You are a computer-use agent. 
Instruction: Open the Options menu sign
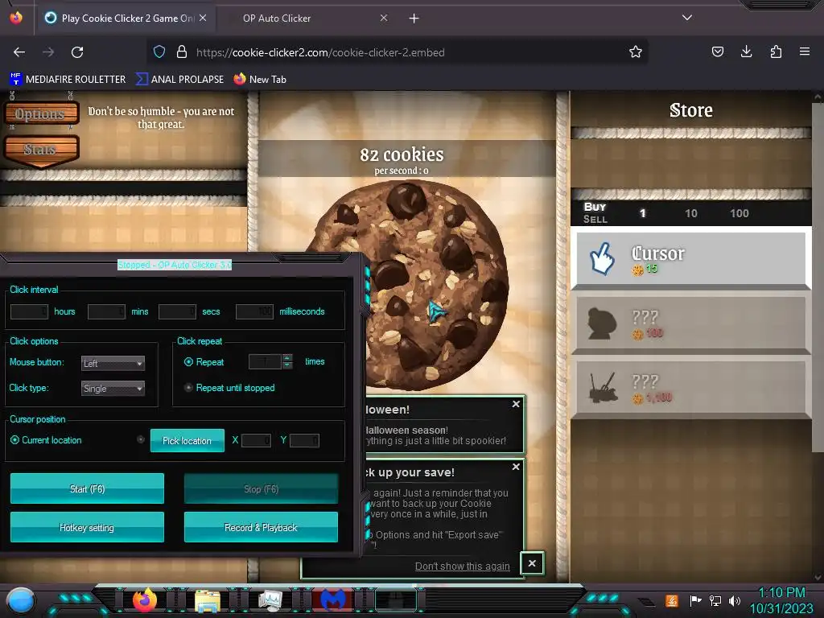[x=41, y=113]
